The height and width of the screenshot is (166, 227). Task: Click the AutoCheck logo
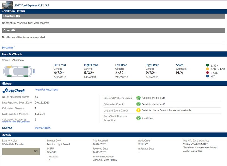(14, 91)
